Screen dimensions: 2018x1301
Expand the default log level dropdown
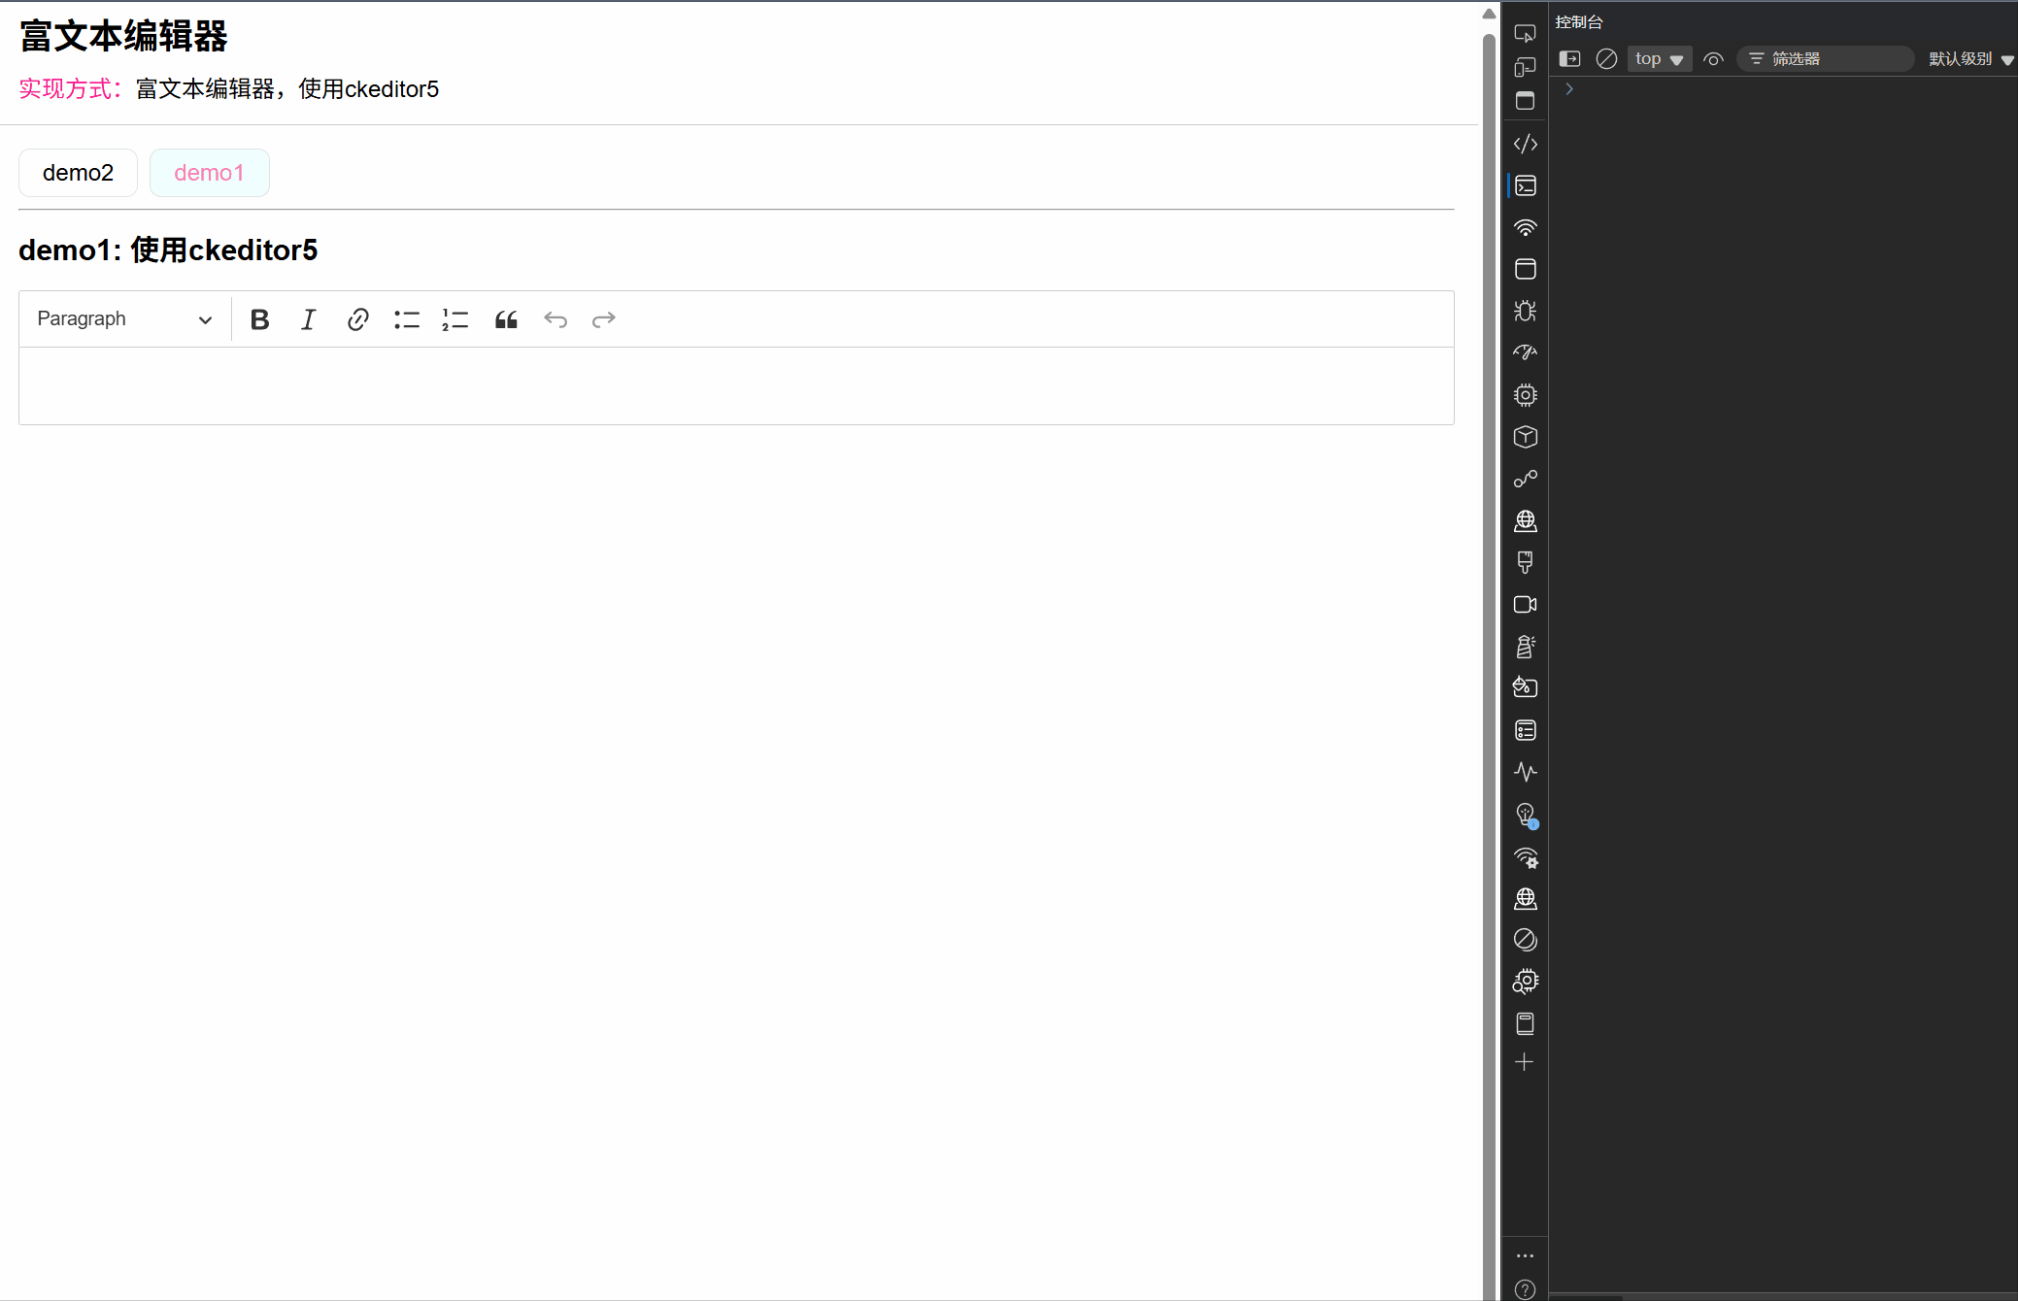1970,59
